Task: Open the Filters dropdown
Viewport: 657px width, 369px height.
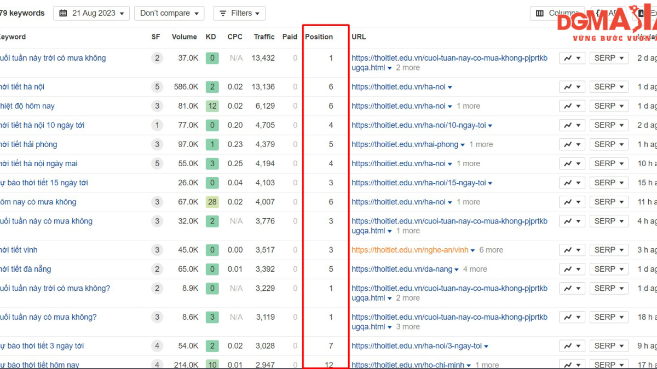Action: pyautogui.click(x=239, y=13)
